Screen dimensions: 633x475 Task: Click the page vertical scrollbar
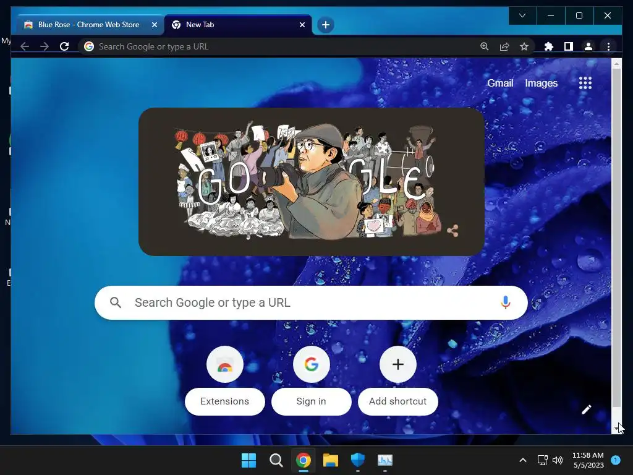click(616, 237)
